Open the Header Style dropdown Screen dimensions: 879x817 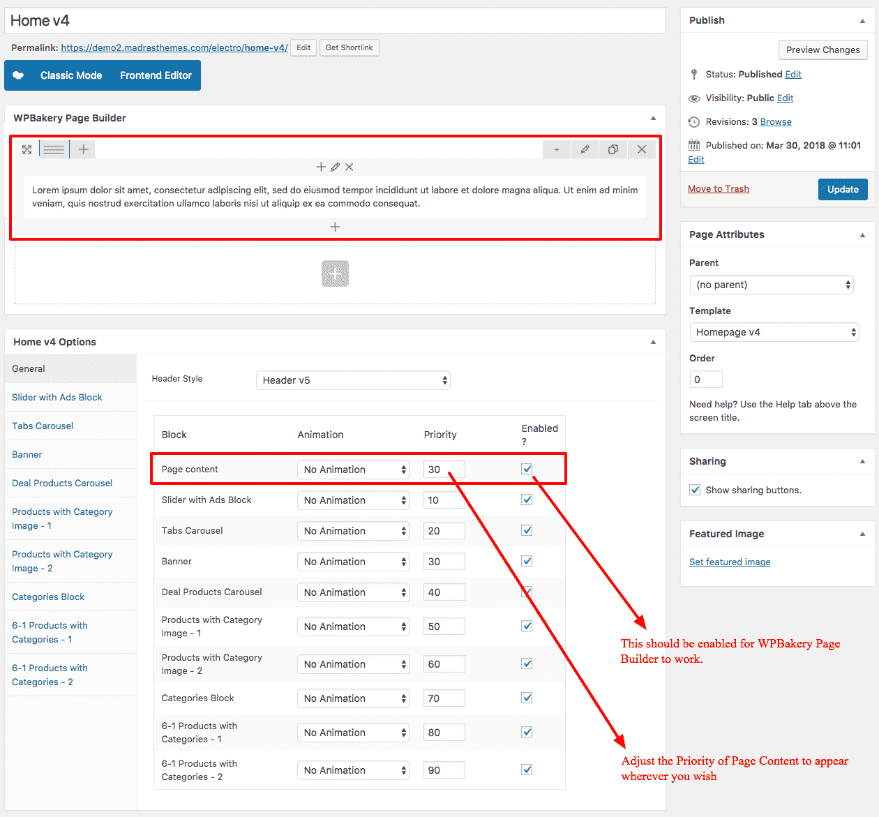(353, 380)
